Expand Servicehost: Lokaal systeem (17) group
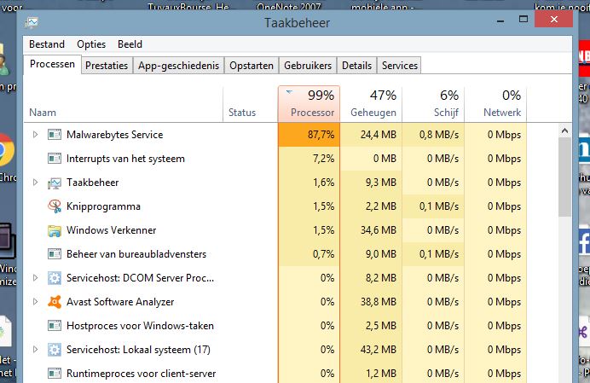The height and width of the screenshot is (383, 590). click(35, 350)
